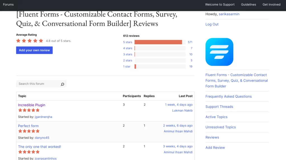This screenshot has width=286, height=160.
Task: Filter reviews by 3 stars
Action: 127,54
